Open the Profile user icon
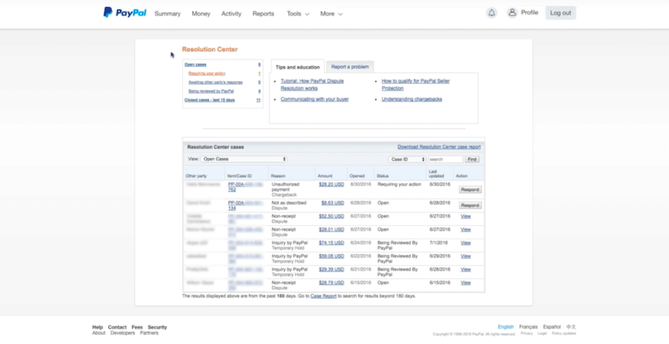This screenshot has height=344, width=669. coord(512,12)
